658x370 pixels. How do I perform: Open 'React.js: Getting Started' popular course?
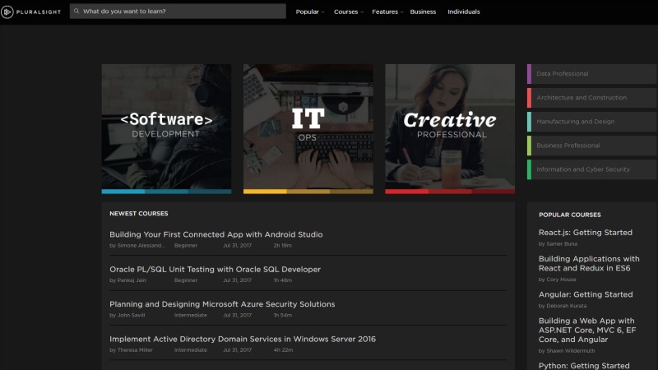586,233
